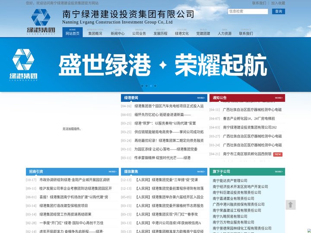
Task: Open article 桂沪发展公司率企业考察团到访
Action: (x=76, y=189)
